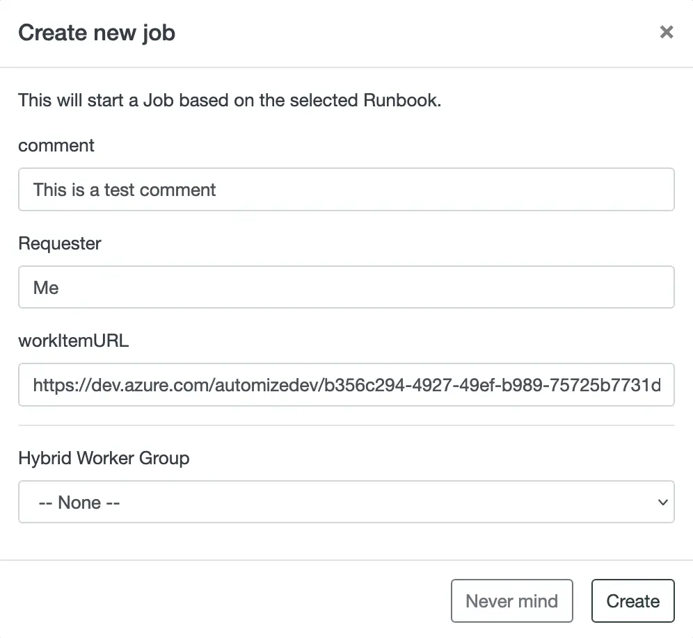Click the Requester label
The width and height of the screenshot is (693, 638).
click(x=59, y=243)
